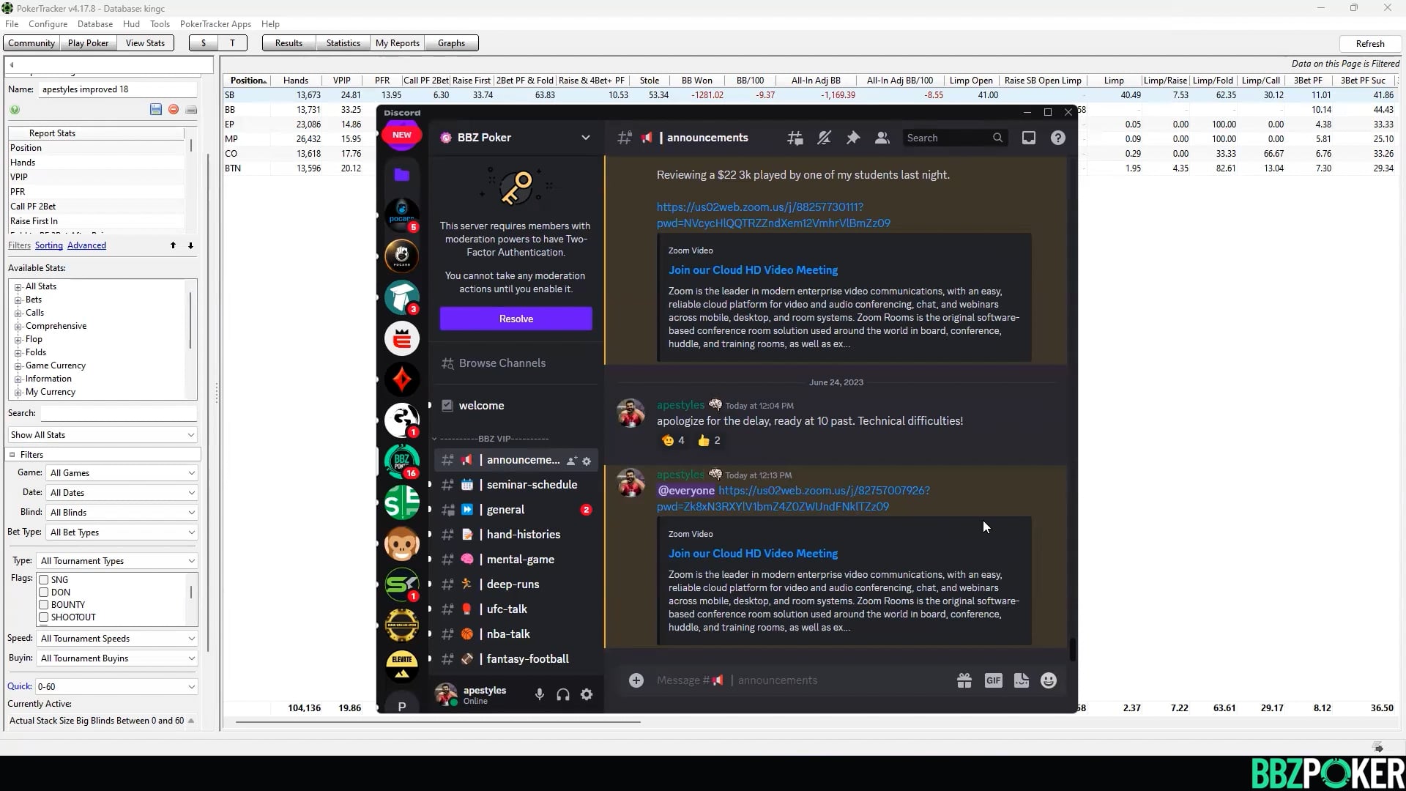Click the Resolve button
This screenshot has height=791, width=1406.
(x=516, y=319)
